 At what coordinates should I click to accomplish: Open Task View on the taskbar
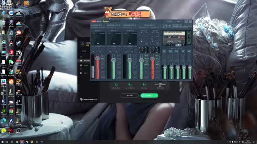click(x=12, y=142)
